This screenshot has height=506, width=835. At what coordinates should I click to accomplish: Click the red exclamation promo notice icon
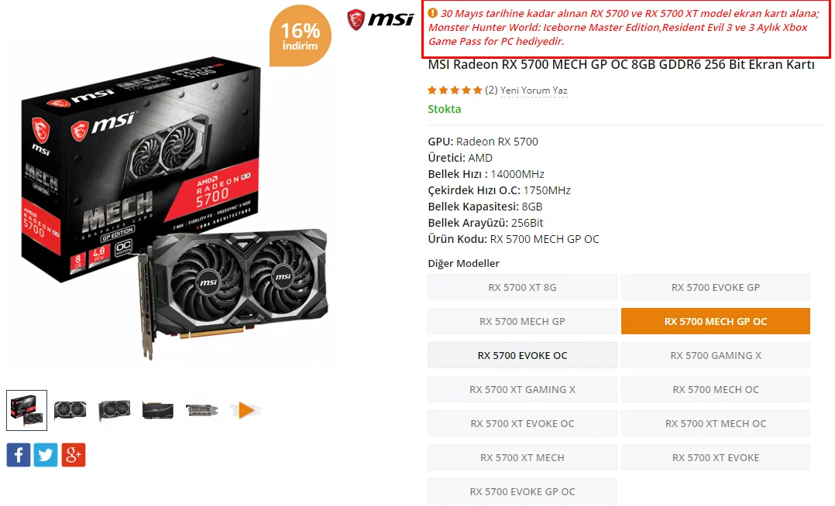point(432,13)
